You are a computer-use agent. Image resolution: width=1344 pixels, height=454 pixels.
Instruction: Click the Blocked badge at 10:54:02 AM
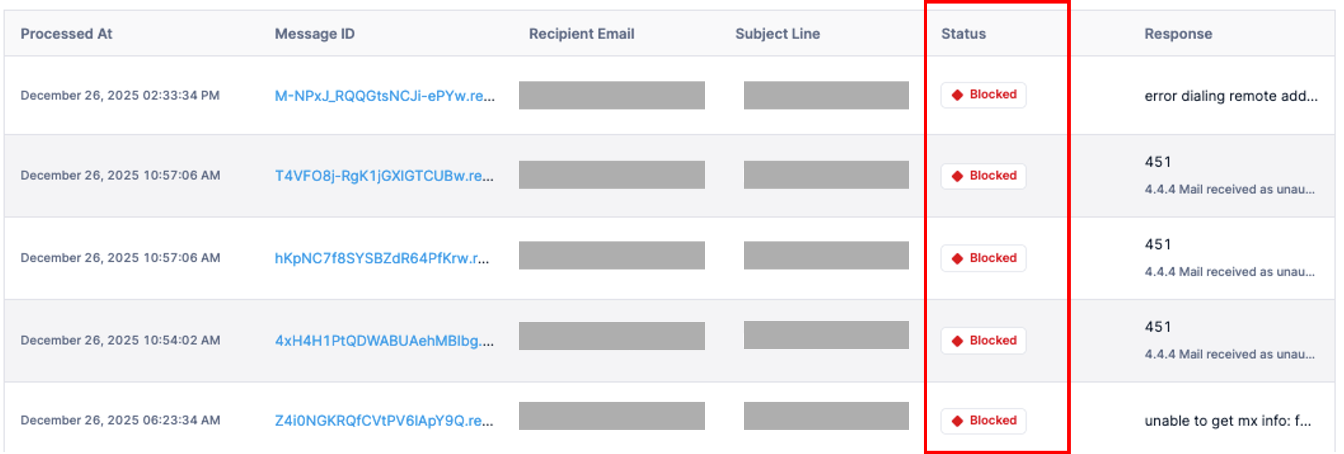pyautogui.click(x=983, y=341)
